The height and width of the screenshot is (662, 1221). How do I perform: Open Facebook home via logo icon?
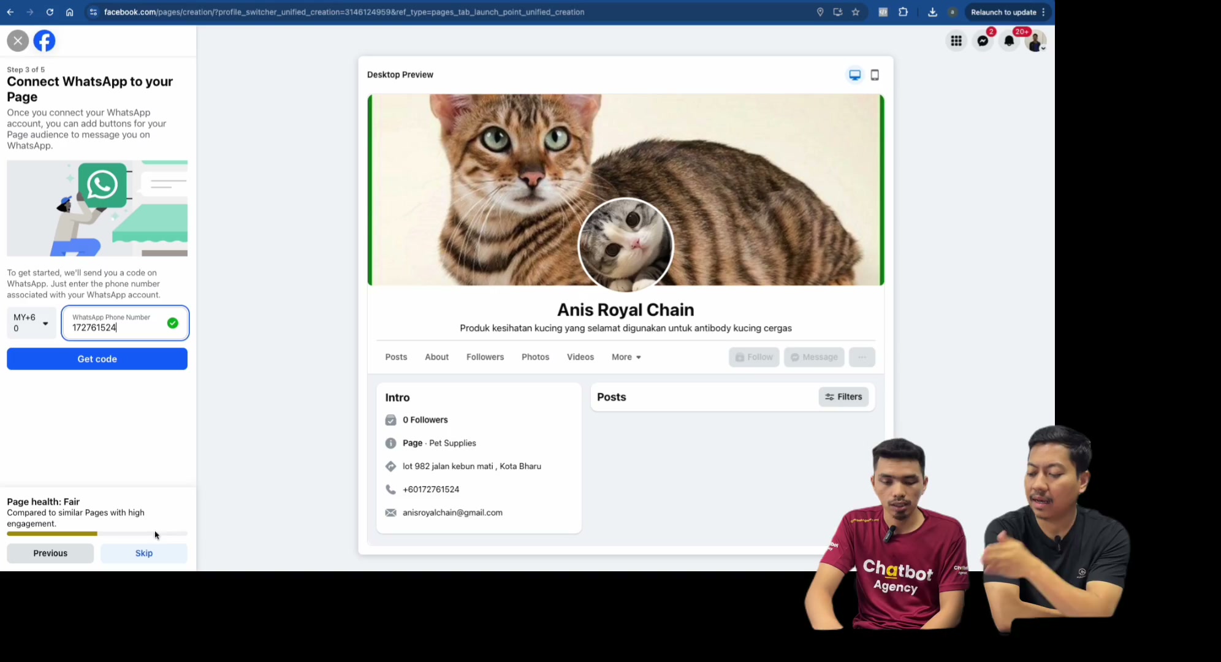tap(44, 41)
